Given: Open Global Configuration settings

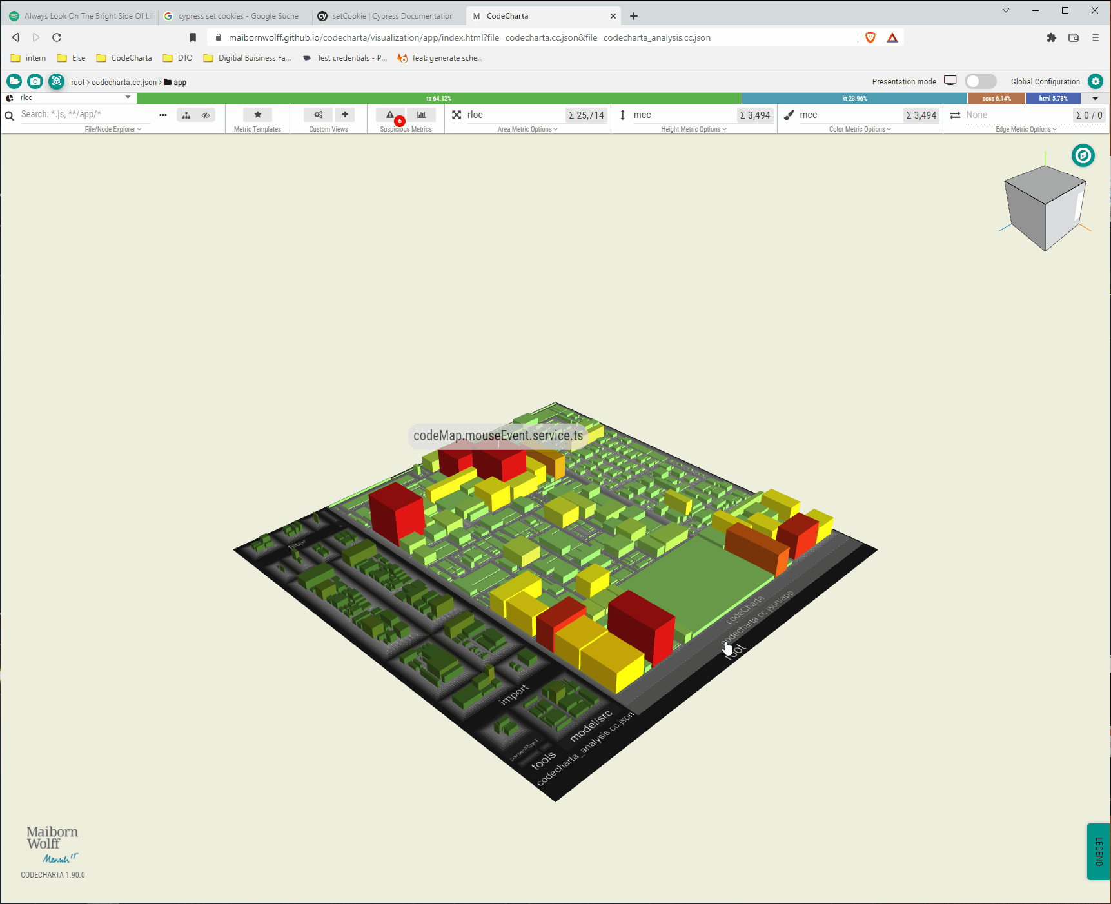Looking at the screenshot, I should [x=1096, y=81].
